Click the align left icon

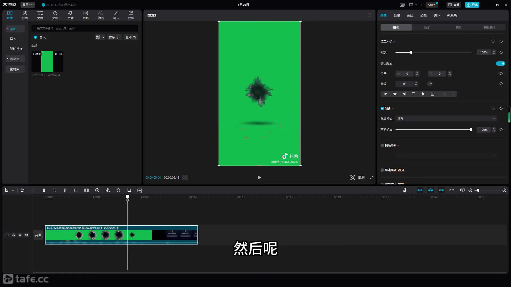[385, 94]
